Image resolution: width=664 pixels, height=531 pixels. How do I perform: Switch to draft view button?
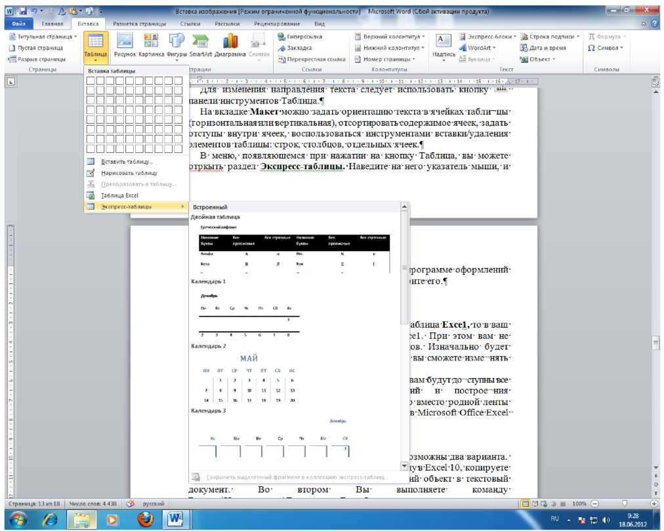pyautogui.click(x=562, y=503)
